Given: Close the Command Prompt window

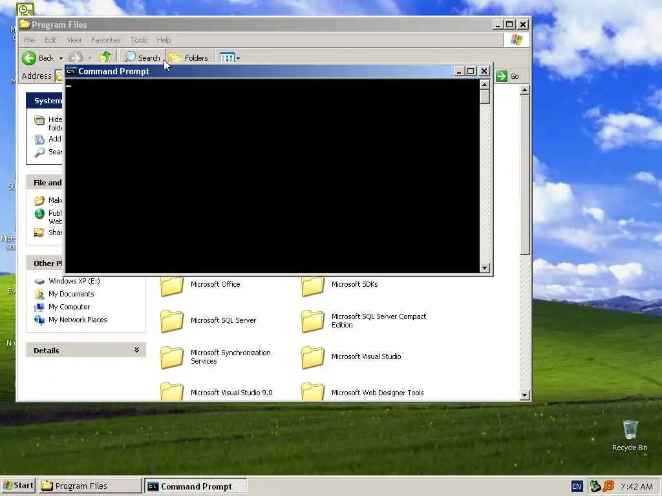Looking at the screenshot, I should pyautogui.click(x=484, y=71).
